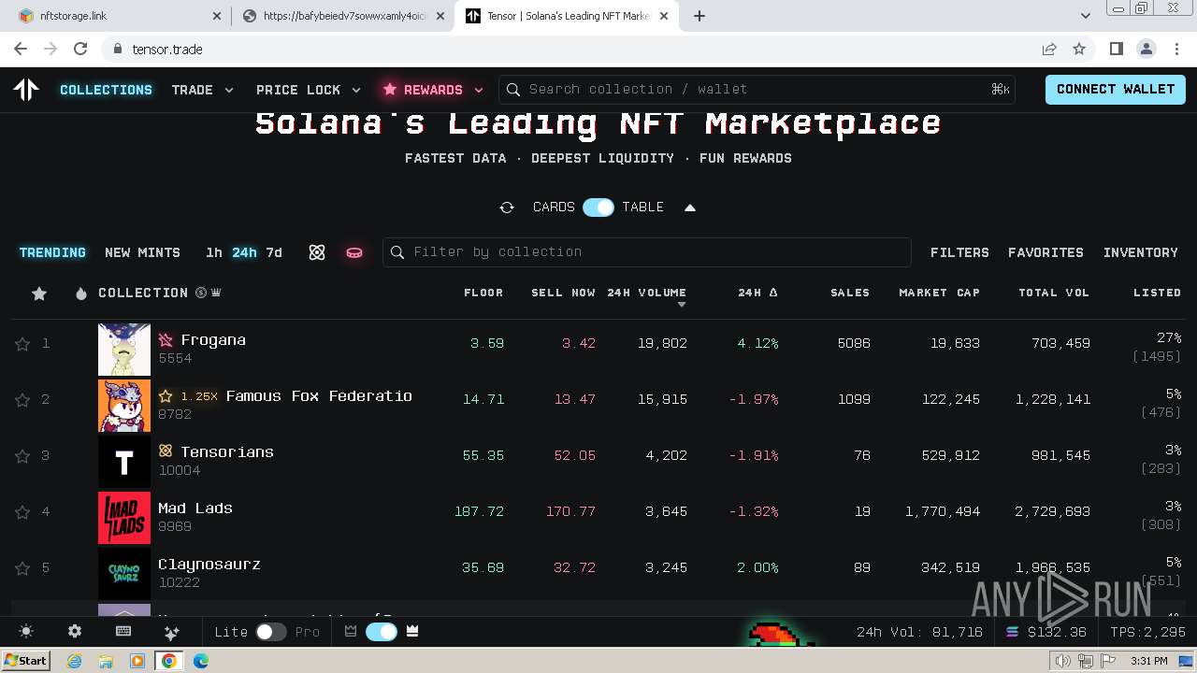The image size is (1197, 673).
Task: Switch to the bafybeiedv7 browser tab
Action: pyautogui.click(x=342, y=16)
